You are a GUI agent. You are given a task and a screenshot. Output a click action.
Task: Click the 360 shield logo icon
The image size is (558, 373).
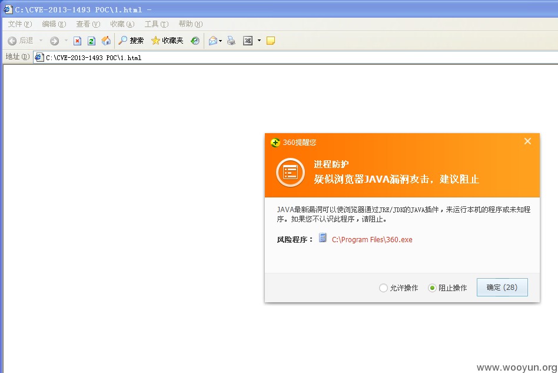pyautogui.click(x=275, y=143)
